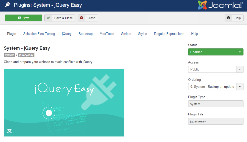This screenshot has width=247, height=142.
Task: Click the plug icon in the header
Action: point(8,5)
